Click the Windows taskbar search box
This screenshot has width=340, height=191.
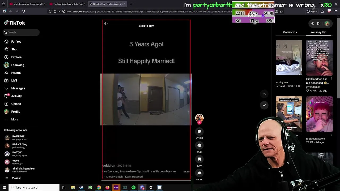(34, 188)
